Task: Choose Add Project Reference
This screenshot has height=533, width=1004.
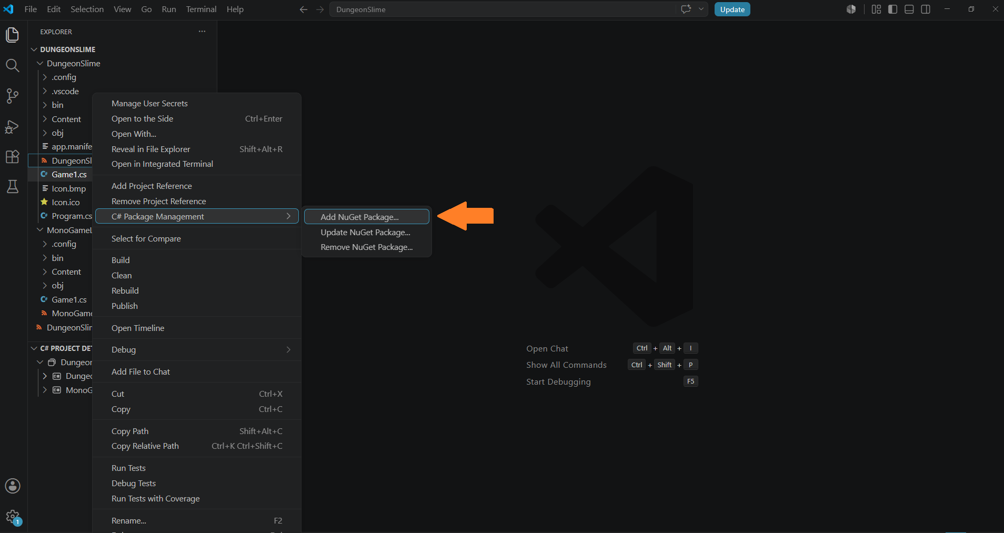Action: (x=197, y=186)
